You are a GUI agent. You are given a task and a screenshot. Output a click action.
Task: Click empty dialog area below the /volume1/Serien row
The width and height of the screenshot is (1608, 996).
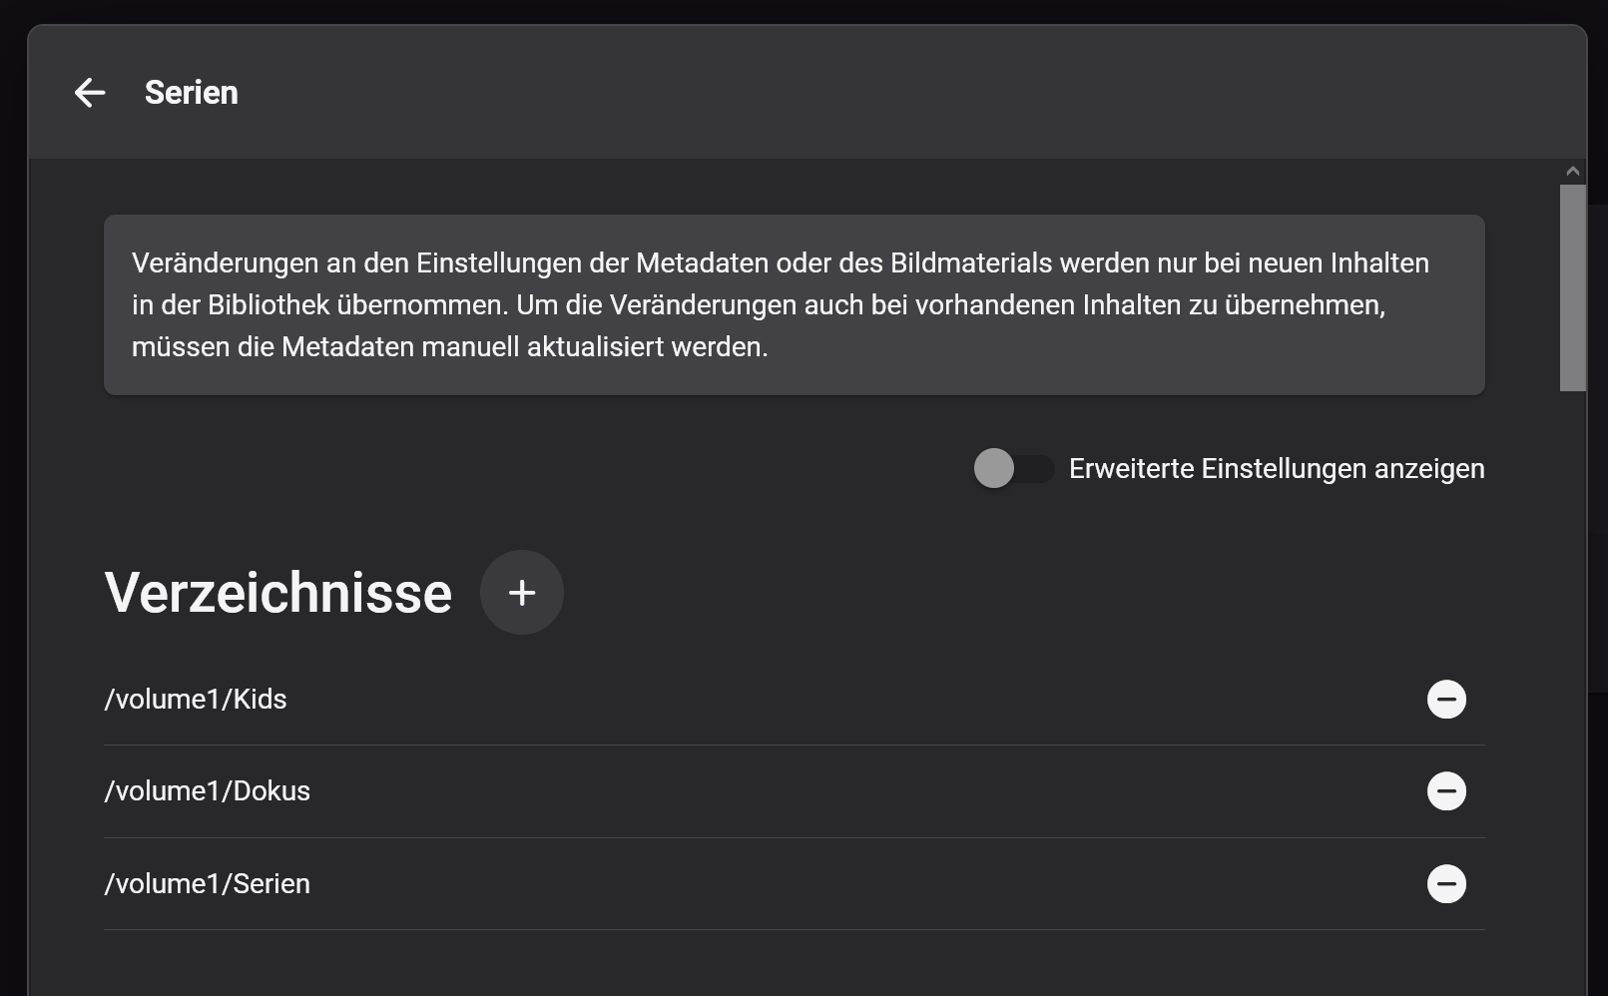click(x=795, y=964)
